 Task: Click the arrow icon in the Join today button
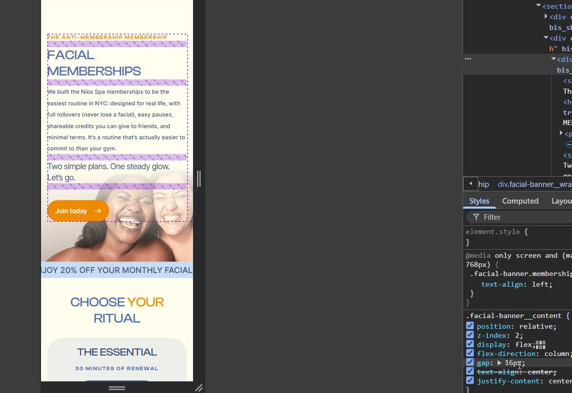click(98, 211)
